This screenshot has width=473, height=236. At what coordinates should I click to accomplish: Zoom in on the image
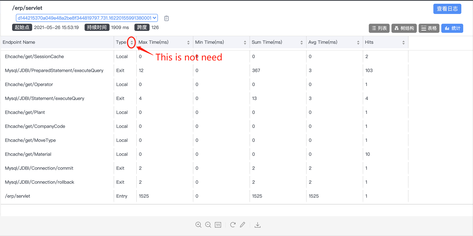(198, 225)
